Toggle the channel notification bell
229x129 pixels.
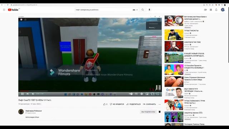pos(160,112)
